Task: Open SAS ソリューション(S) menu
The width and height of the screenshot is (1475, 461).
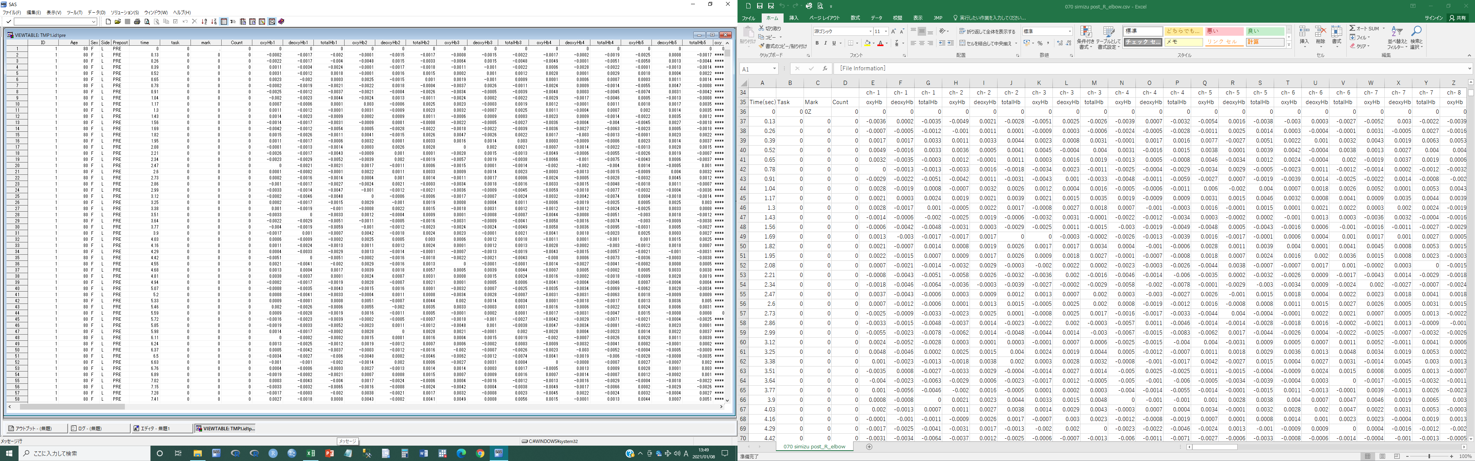Action: click(125, 13)
